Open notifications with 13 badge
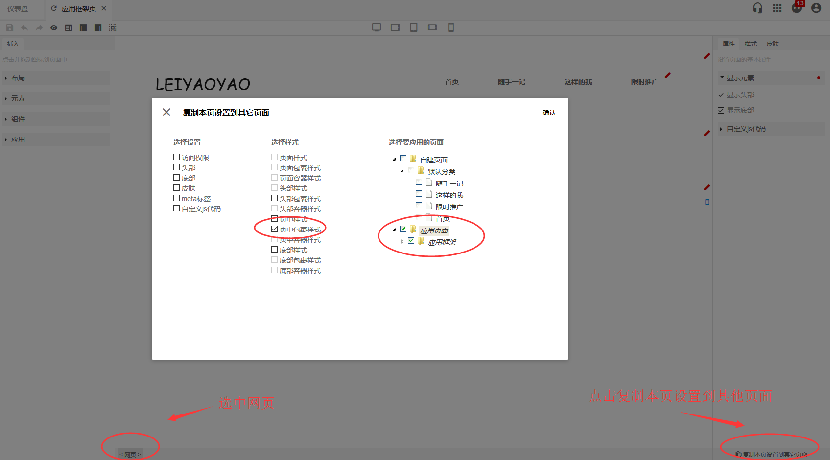Viewport: 830px width, 460px height. (797, 8)
